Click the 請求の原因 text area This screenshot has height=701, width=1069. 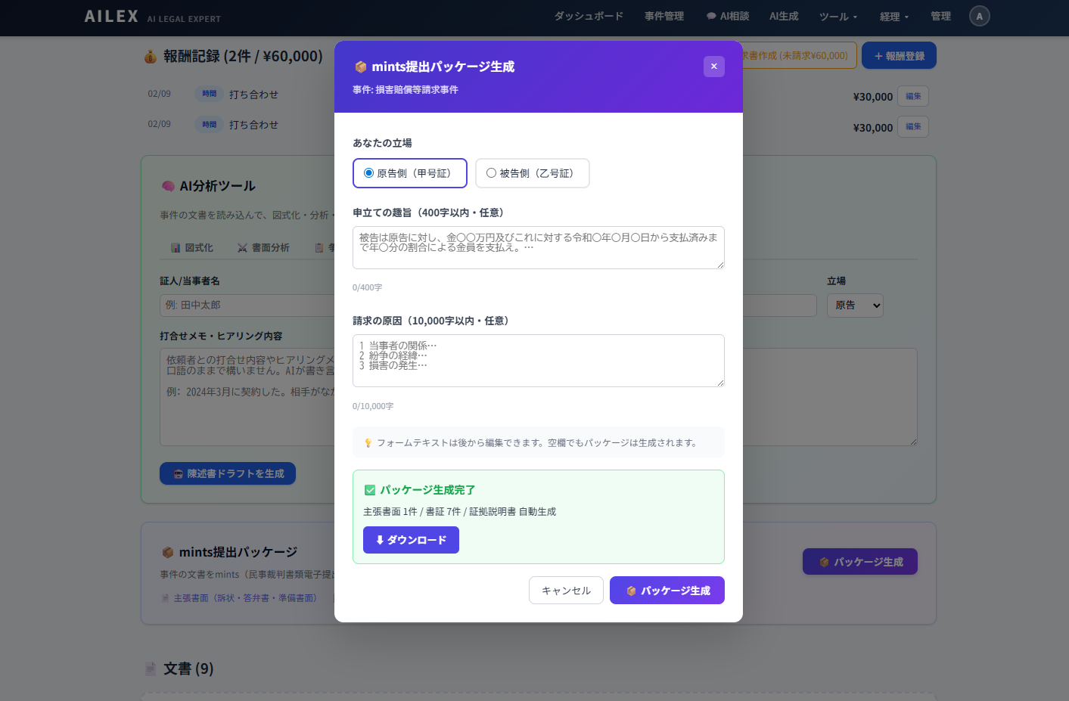point(538,361)
